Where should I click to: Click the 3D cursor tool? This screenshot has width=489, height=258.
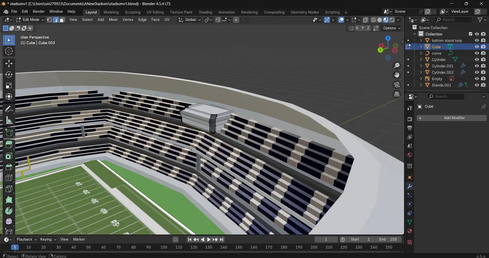(9, 51)
